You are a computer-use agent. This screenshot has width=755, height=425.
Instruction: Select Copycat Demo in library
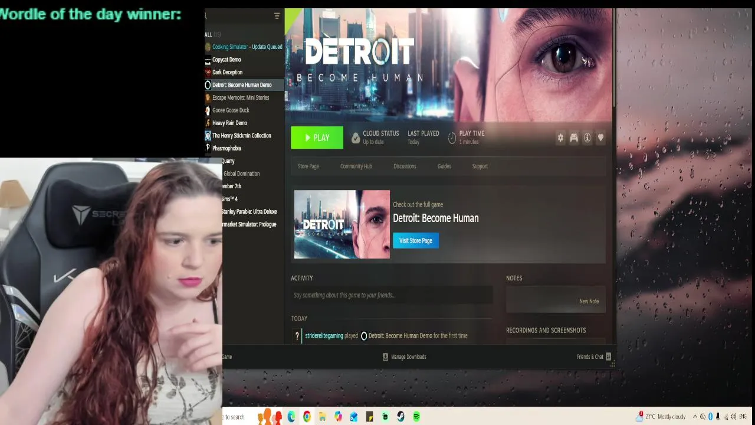(x=244, y=60)
